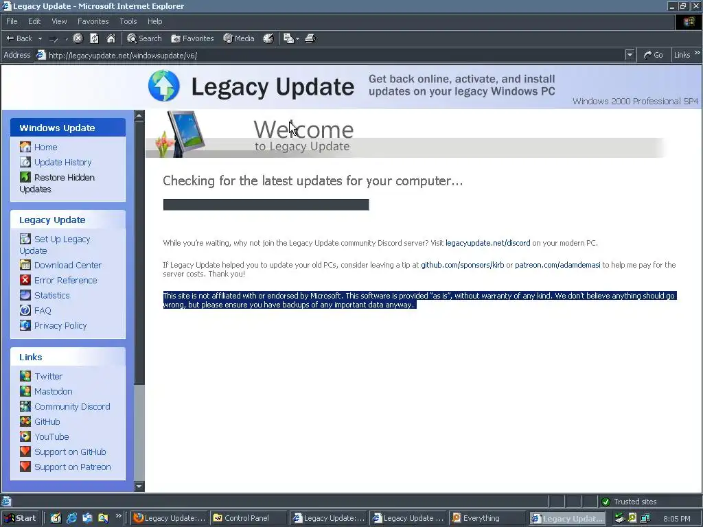Open the Windows Start menu

coord(20,518)
